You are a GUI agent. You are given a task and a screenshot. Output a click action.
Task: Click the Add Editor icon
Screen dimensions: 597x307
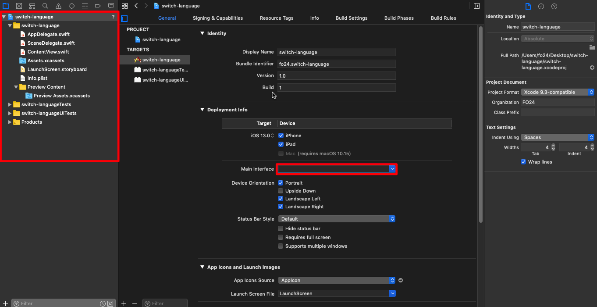point(476,6)
